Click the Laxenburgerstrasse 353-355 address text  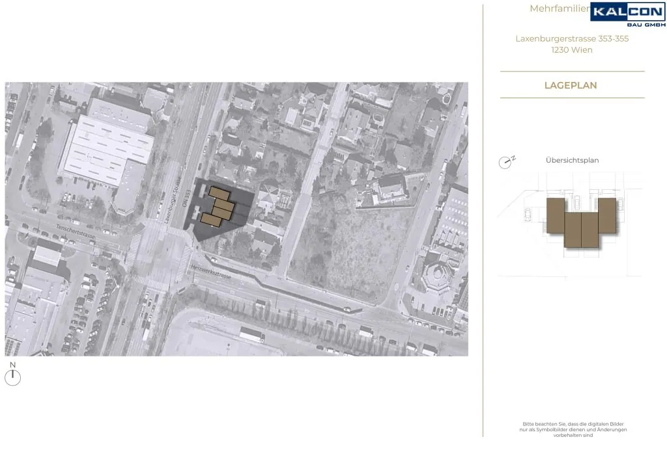point(572,38)
